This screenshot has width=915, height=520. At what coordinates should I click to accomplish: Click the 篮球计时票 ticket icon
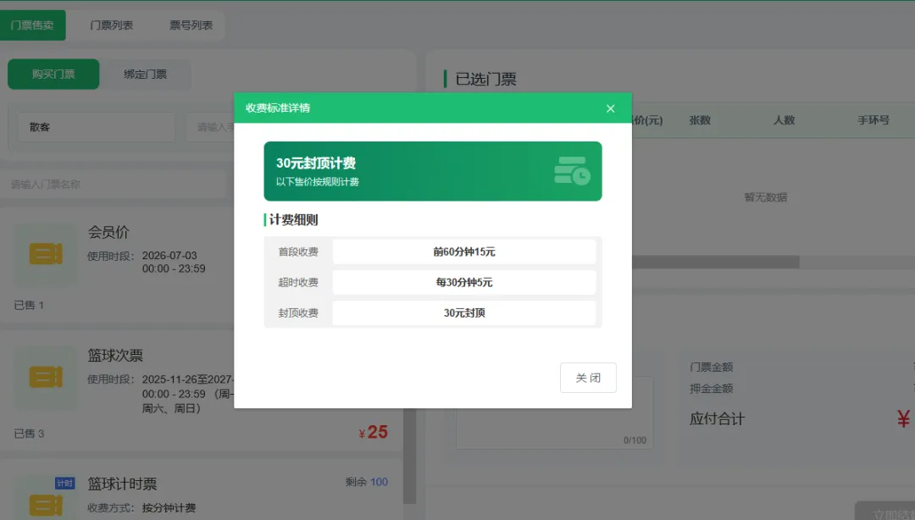[x=46, y=505]
